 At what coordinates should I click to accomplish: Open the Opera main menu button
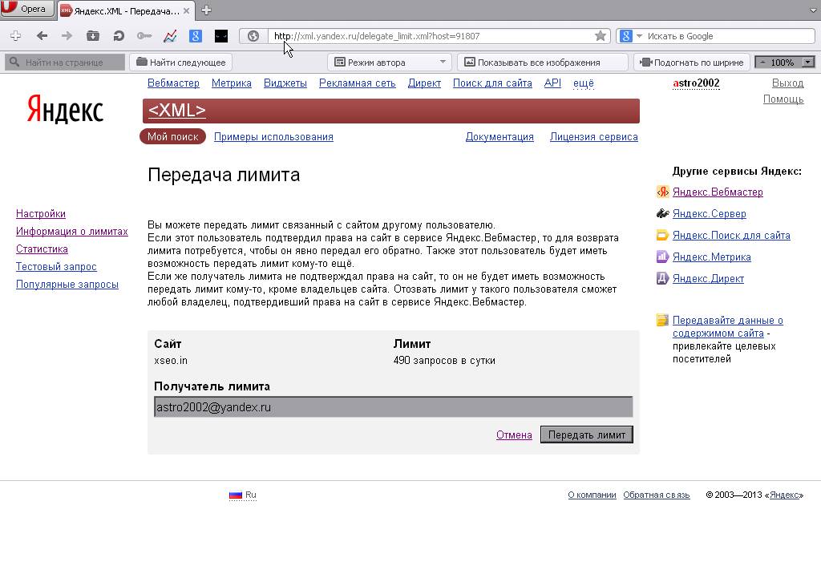(27, 9)
